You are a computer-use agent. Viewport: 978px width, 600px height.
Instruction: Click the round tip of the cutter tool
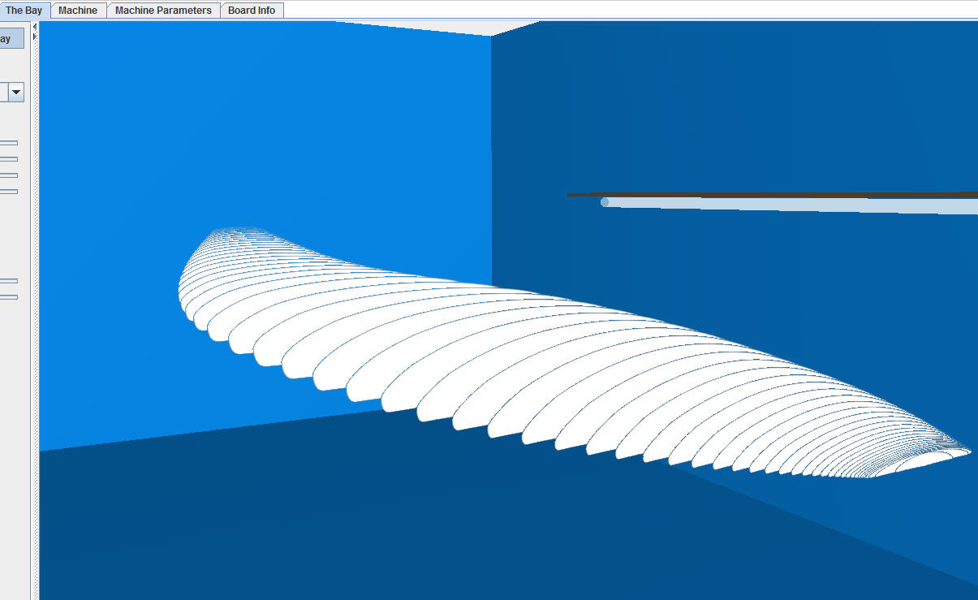(x=605, y=202)
